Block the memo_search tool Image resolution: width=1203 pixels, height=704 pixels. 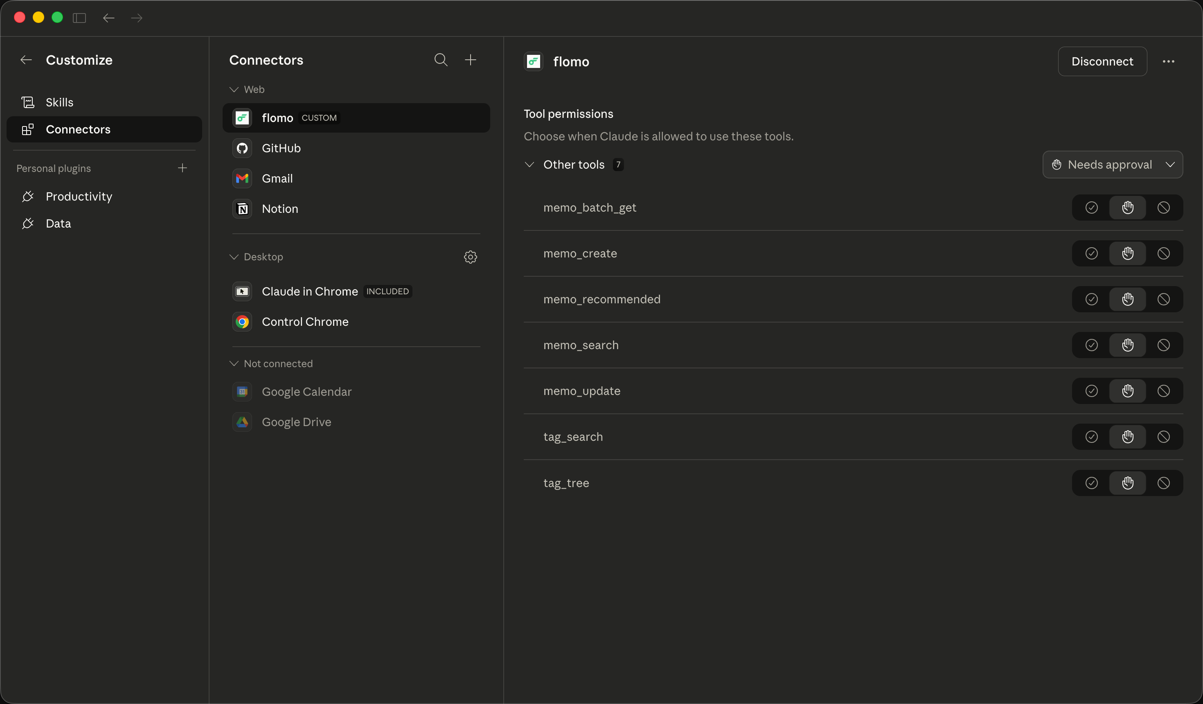tap(1163, 345)
